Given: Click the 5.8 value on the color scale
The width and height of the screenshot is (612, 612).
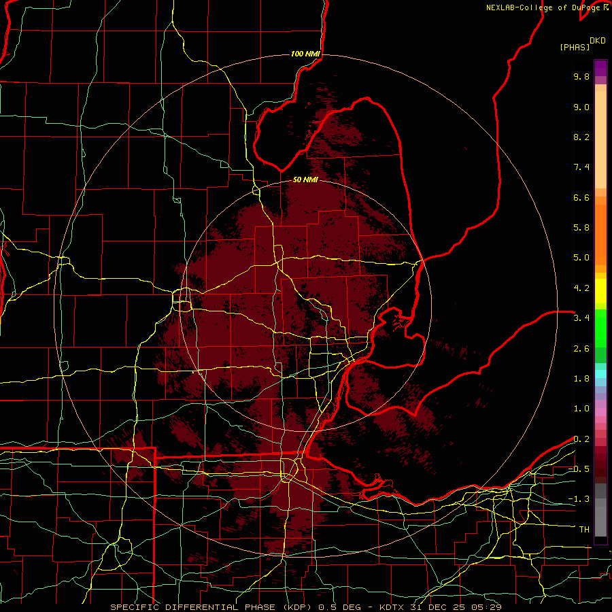Looking at the screenshot, I should 581,228.
